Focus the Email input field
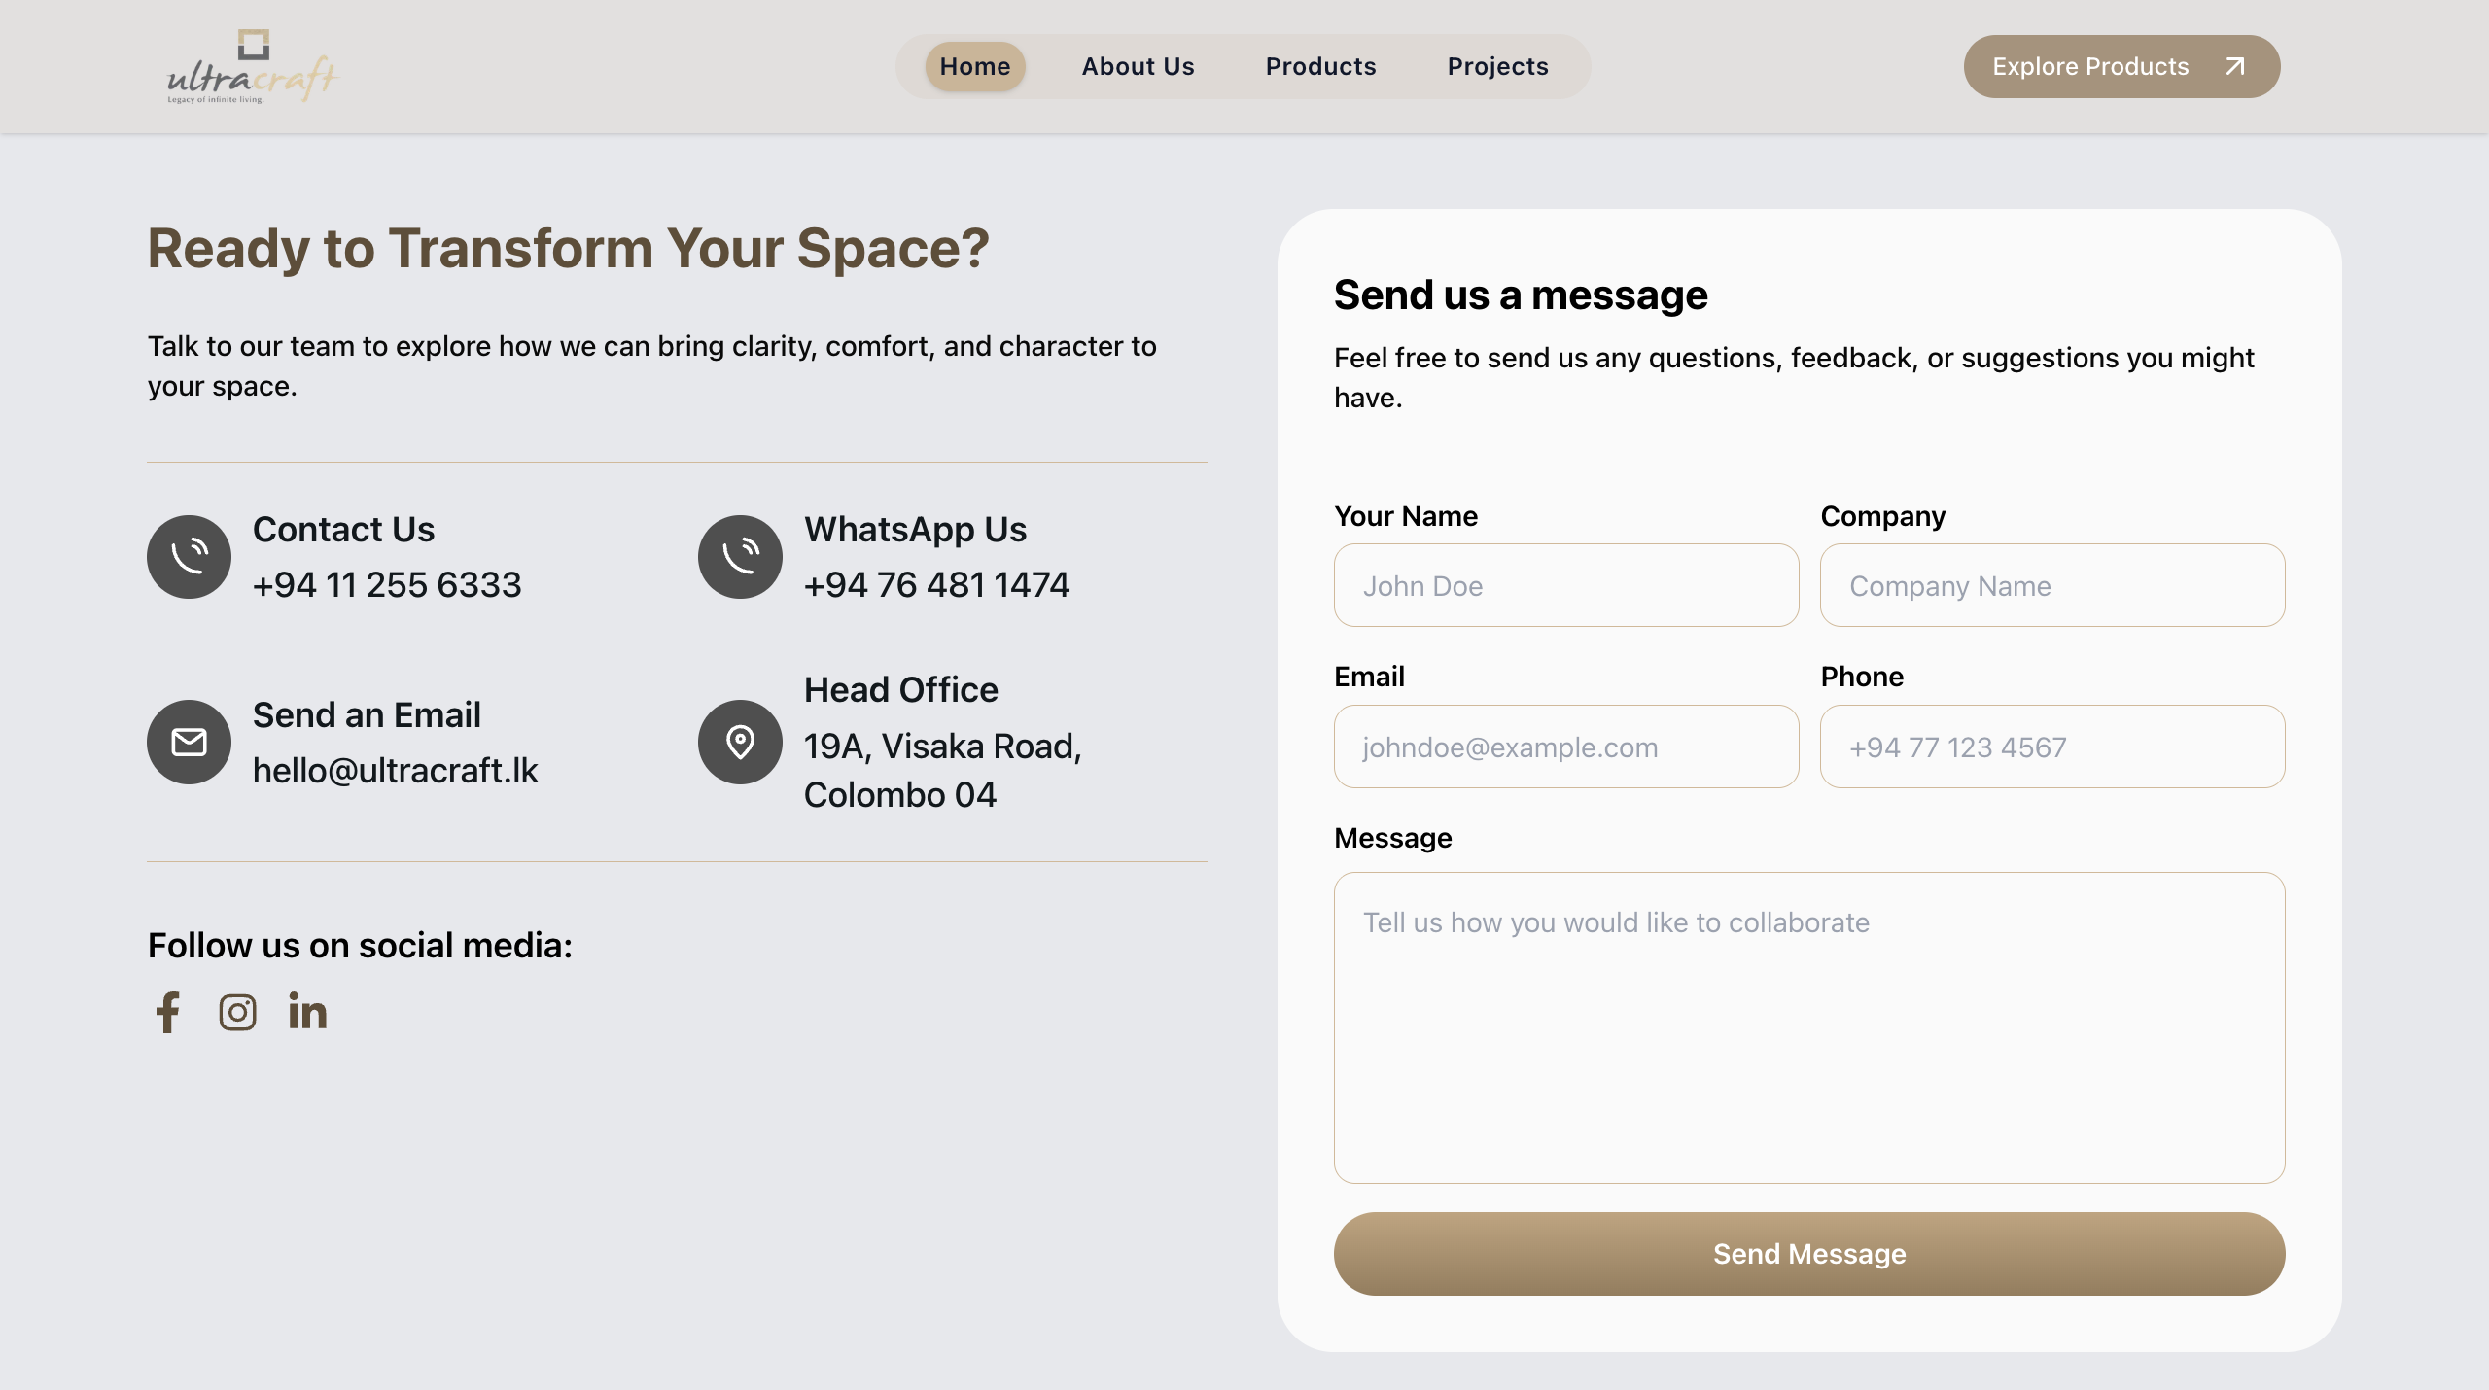Screen dimensions: 2489x1390 point(1565,747)
